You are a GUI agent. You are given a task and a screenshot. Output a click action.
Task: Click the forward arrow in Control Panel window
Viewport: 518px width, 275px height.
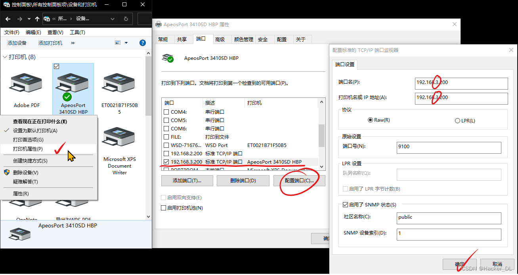(20, 19)
